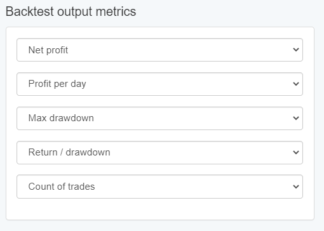The height and width of the screenshot is (231, 324).
Task: Open the Net profit metric dropdown
Action: pos(159,50)
